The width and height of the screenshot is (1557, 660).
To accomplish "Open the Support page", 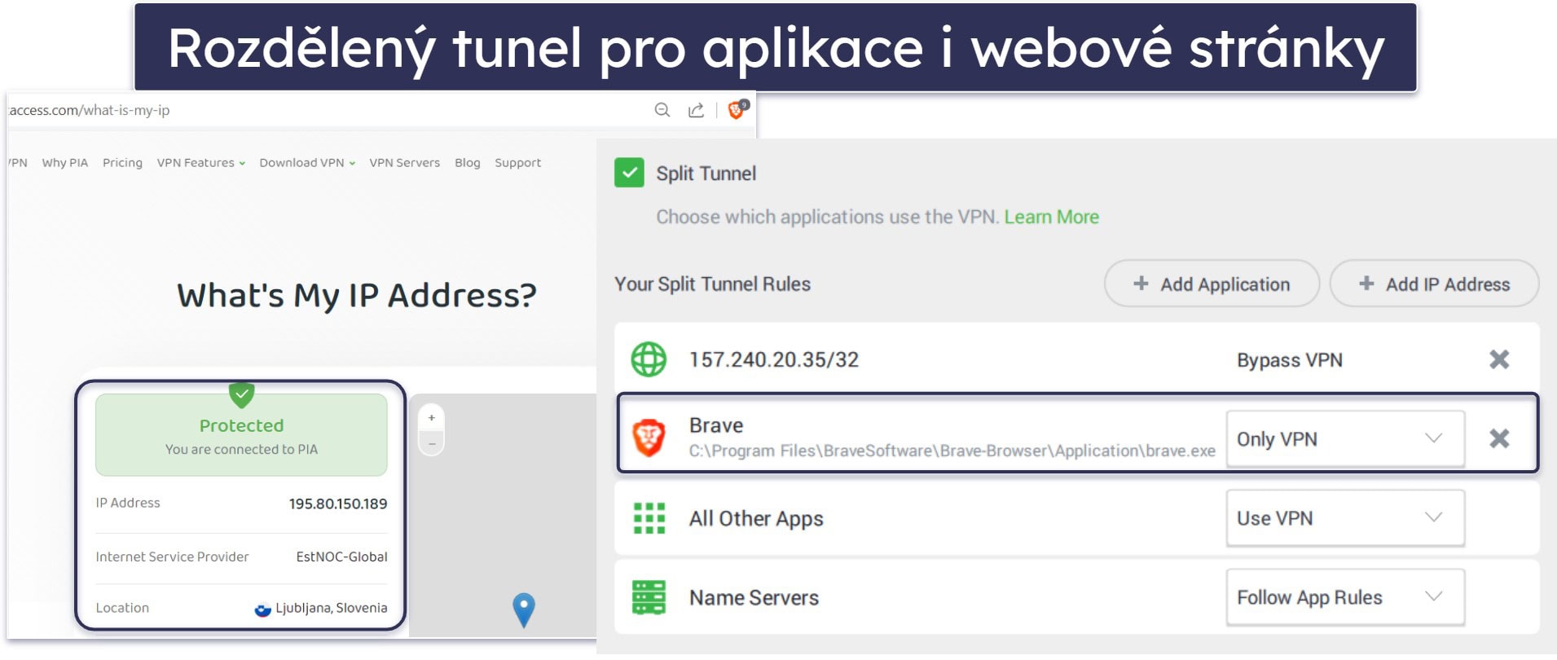I will (517, 163).
